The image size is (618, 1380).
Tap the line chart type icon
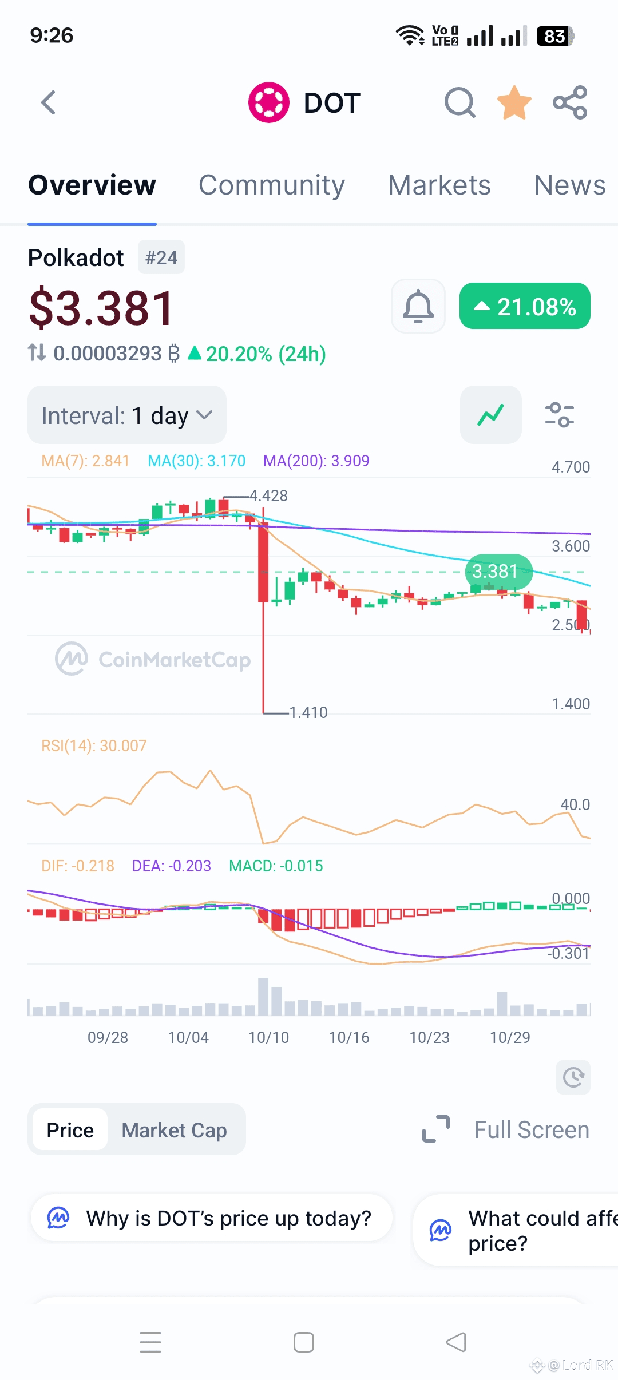tap(490, 415)
